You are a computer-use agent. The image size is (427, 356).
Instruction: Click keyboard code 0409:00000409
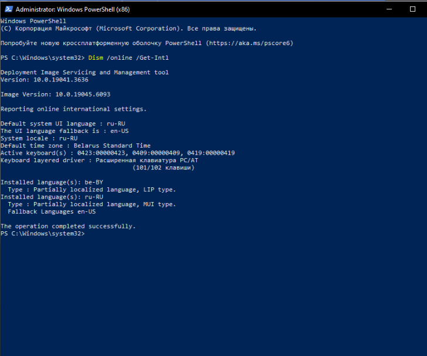(x=156, y=153)
